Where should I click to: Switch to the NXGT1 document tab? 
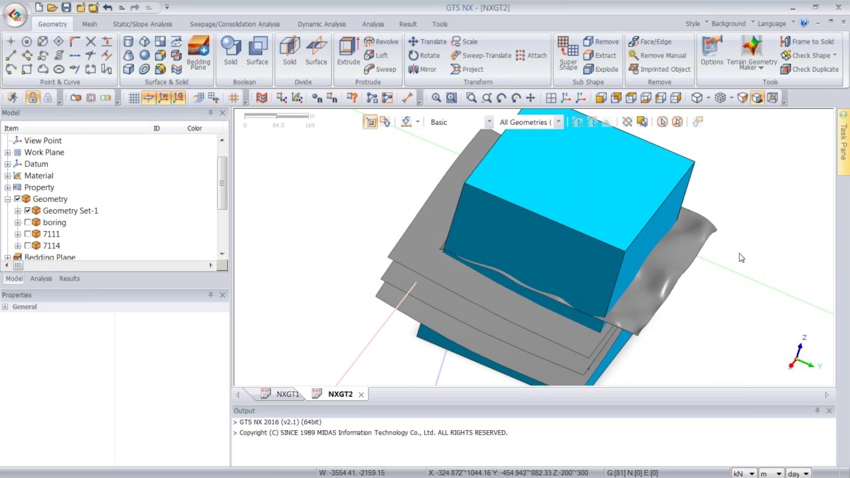pyautogui.click(x=282, y=394)
